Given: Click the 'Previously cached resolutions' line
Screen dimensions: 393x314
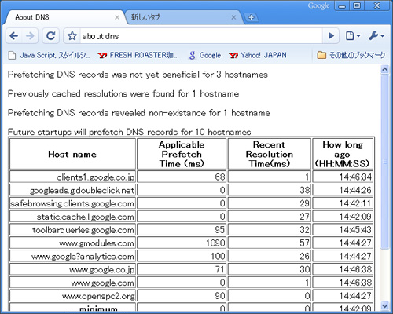Looking at the screenshot, I should (x=123, y=93).
